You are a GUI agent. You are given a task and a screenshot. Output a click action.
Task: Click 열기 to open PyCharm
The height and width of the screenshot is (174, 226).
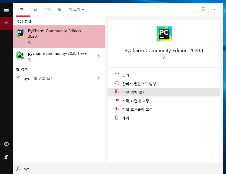[x=164, y=75]
